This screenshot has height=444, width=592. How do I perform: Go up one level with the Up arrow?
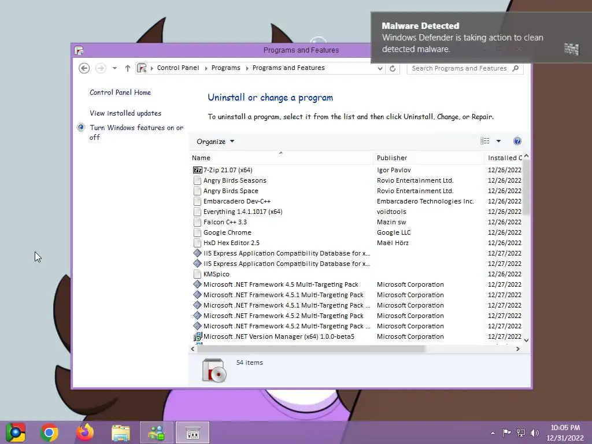coord(128,68)
